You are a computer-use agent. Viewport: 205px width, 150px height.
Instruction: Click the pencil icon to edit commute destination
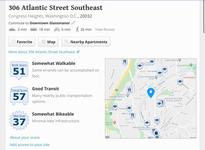coord(73,23)
